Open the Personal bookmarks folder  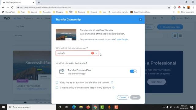pos(92,12)
